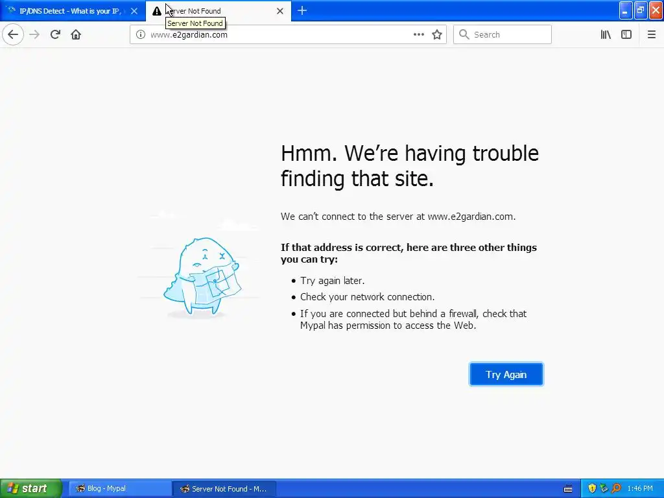Open the hamburger application menu
The width and height of the screenshot is (664, 498).
click(x=651, y=35)
